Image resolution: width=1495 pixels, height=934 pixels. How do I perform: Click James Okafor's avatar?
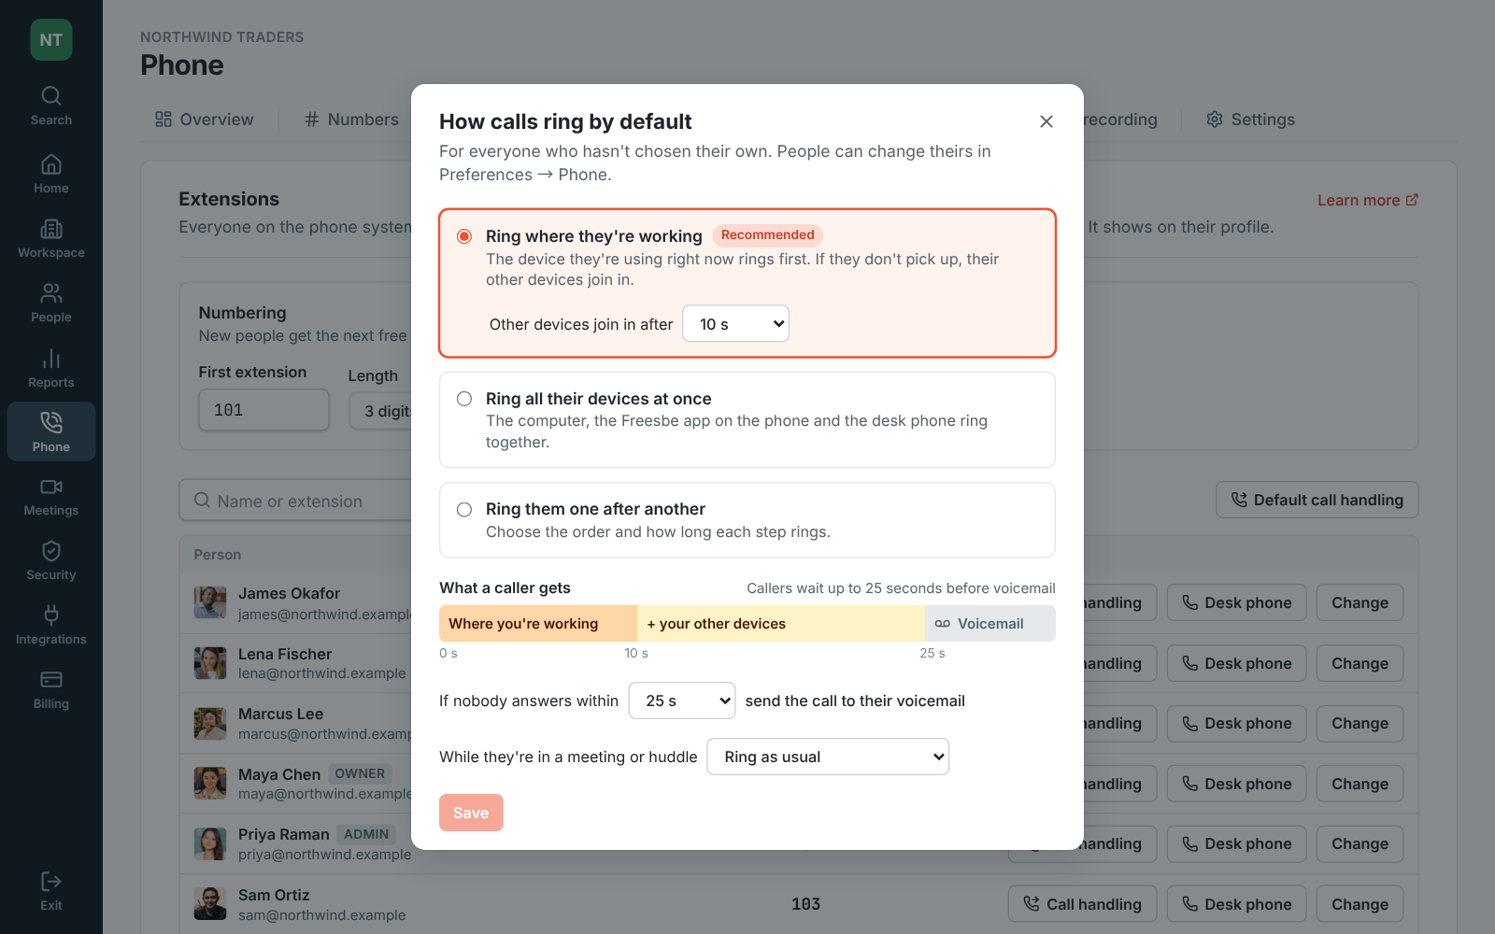click(x=210, y=602)
